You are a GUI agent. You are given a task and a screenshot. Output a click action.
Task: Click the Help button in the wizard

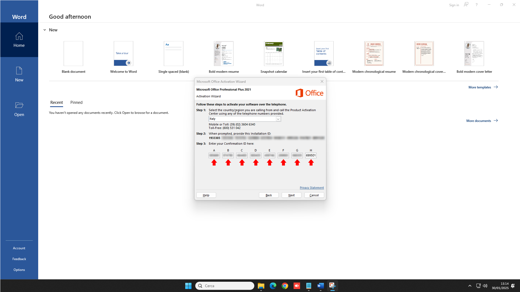tap(206, 195)
